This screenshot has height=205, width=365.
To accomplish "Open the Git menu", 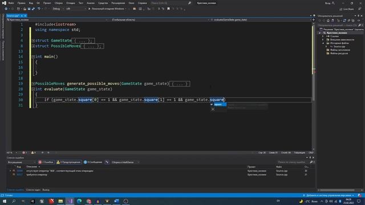I will 38,3.
